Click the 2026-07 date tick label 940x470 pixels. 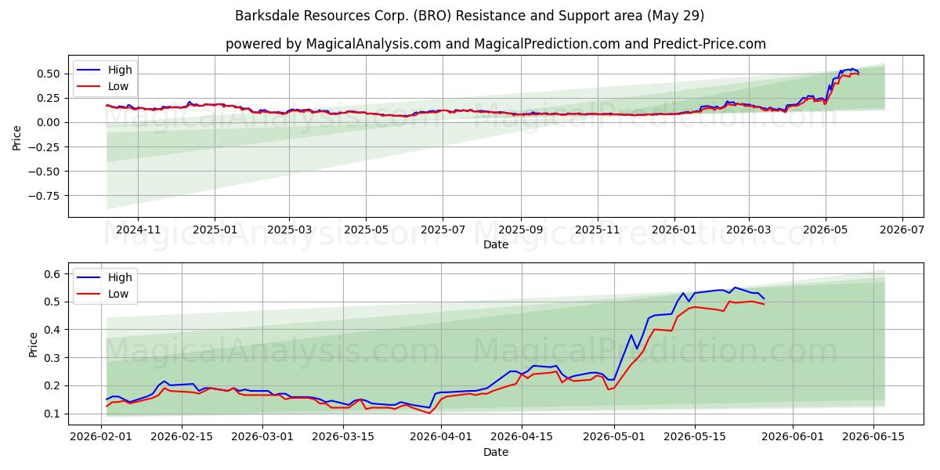902,230
